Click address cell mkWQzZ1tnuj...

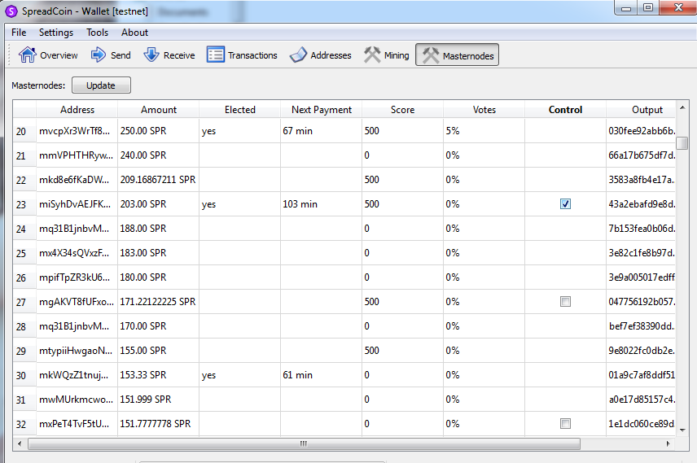coord(77,375)
